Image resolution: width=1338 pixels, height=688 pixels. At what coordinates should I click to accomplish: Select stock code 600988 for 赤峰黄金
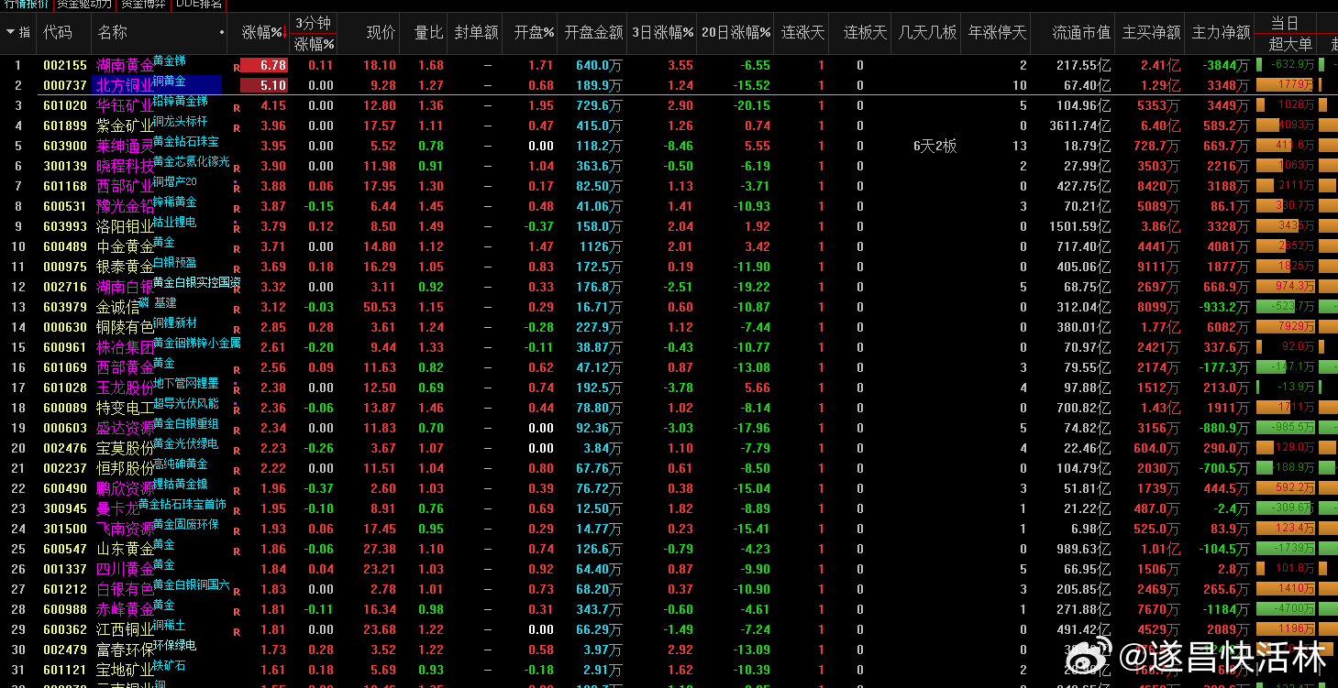[x=65, y=609]
